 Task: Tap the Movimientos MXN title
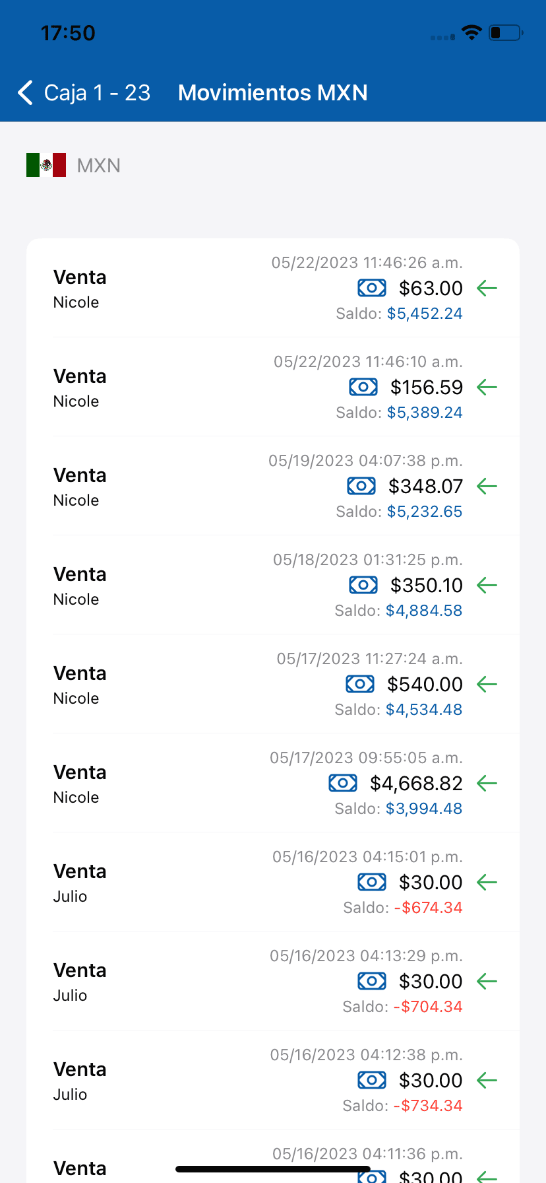click(x=273, y=93)
